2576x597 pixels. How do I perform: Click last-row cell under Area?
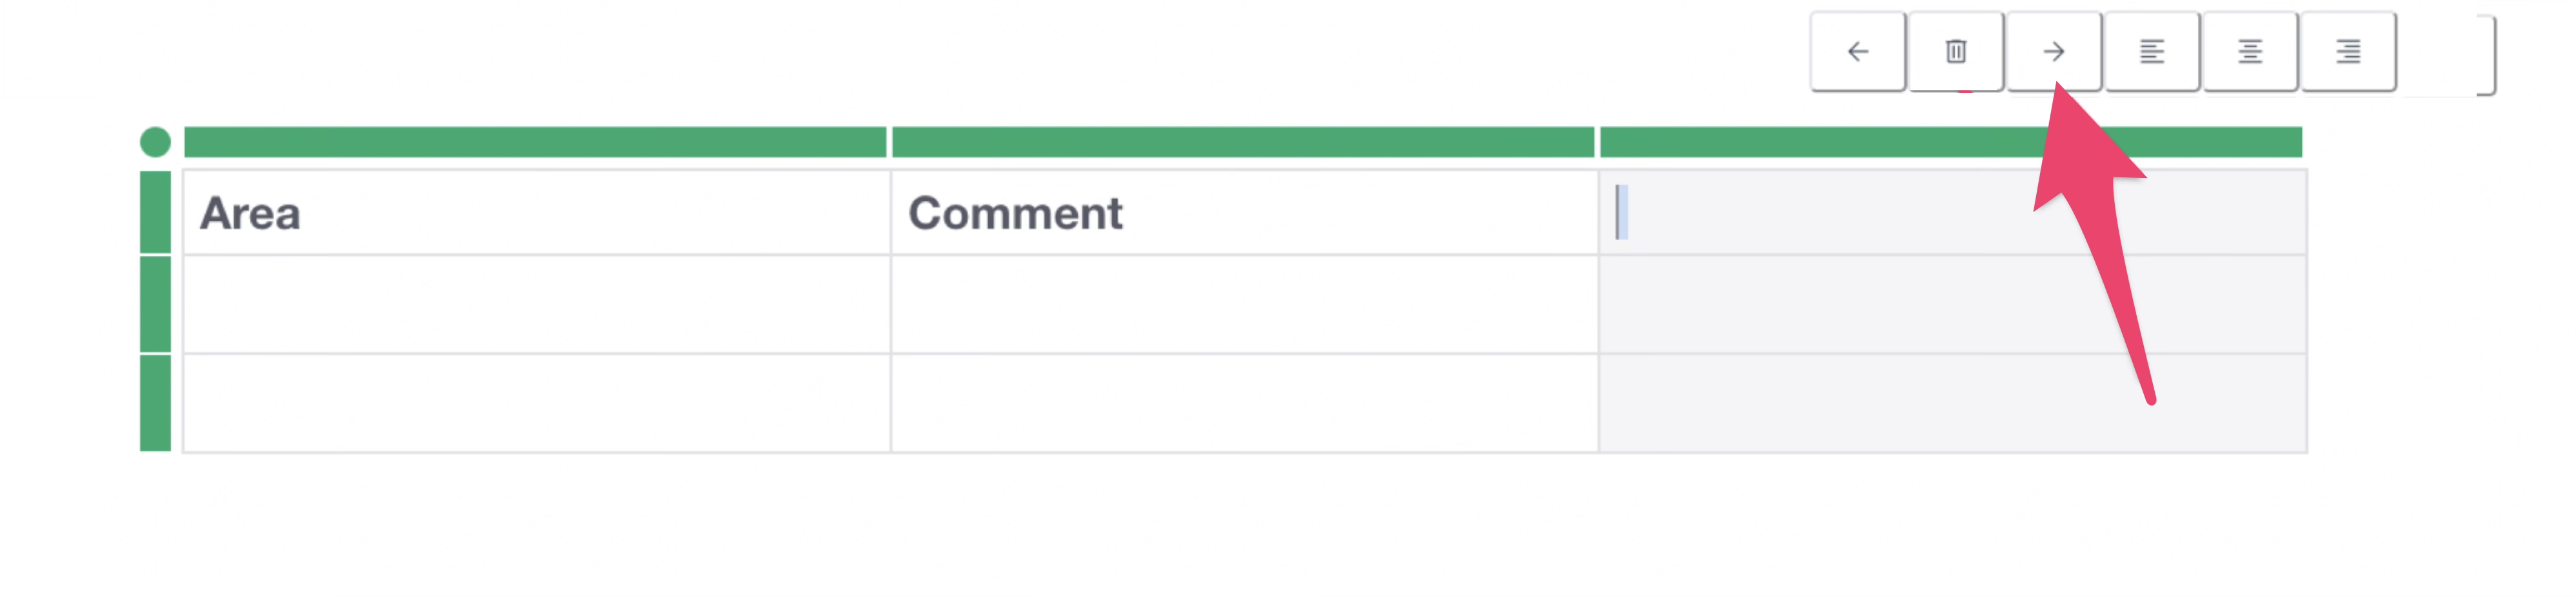(x=536, y=403)
